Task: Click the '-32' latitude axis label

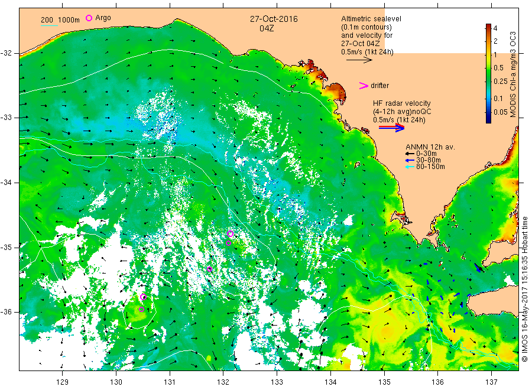Action: pyautogui.click(x=5, y=53)
